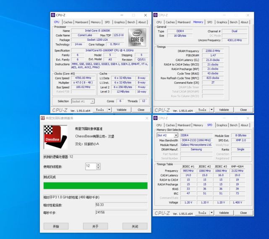Open Tools dropdown arrow in SPD window

click(x=212, y=213)
